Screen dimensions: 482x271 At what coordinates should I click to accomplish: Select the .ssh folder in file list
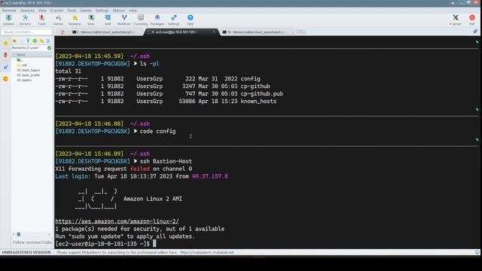22,65
